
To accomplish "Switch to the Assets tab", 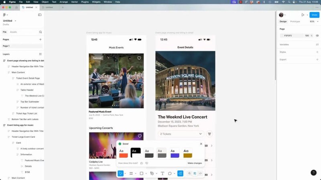I will pyautogui.click(x=13, y=32).
